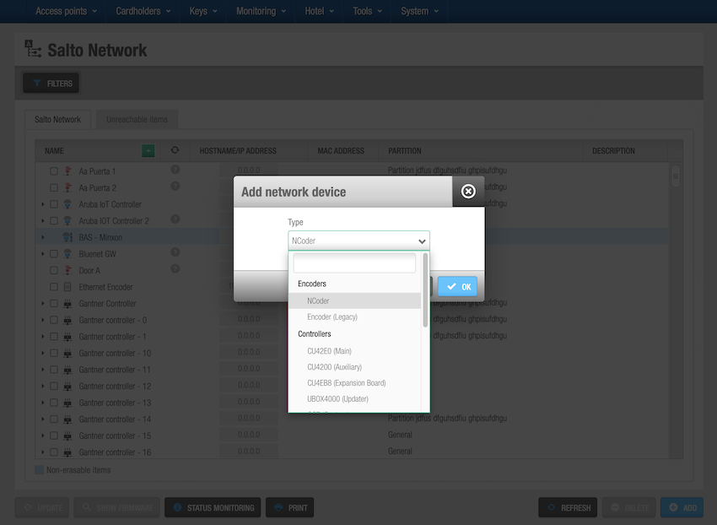Select NCoder from the Encoders list
717x525 pixels.
click(354, 300)
